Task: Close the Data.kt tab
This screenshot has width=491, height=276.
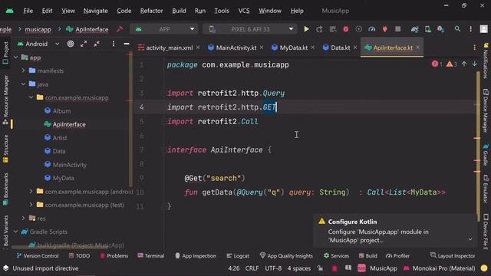Action: (355, 48)
